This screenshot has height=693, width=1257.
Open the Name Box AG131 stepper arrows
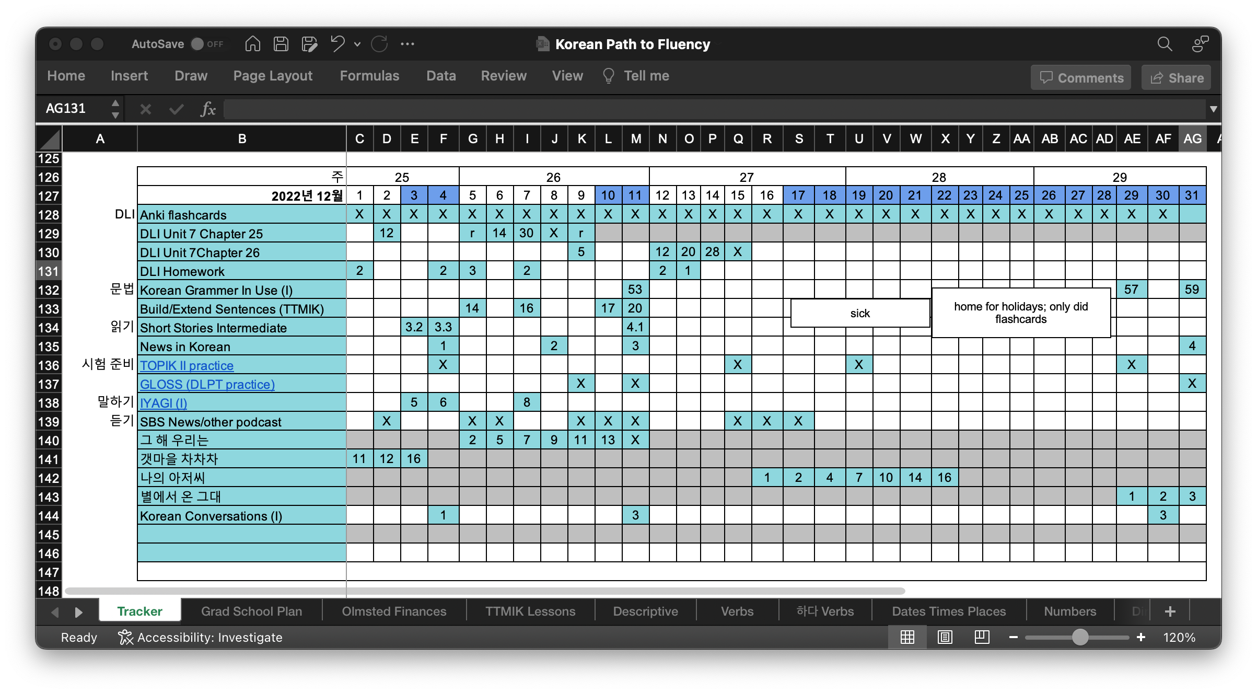115,109
